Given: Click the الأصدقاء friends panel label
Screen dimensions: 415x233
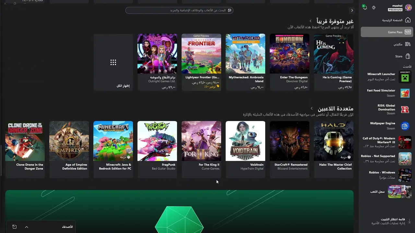Looking at the screenshot, I should (x=67, y=227).
